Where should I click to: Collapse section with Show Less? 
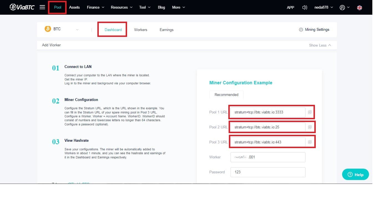(x=320, y=45)
